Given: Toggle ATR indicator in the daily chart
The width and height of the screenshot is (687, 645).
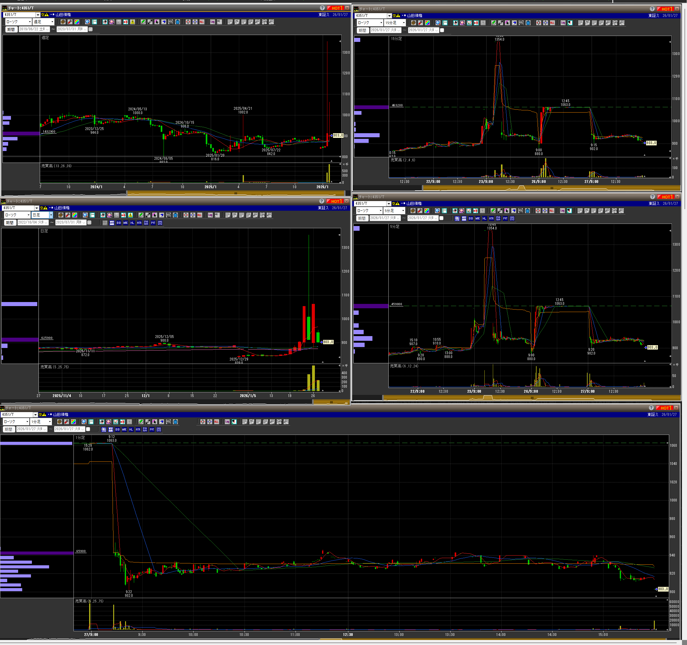Looking at the screenshot, I should coord(139,223).
